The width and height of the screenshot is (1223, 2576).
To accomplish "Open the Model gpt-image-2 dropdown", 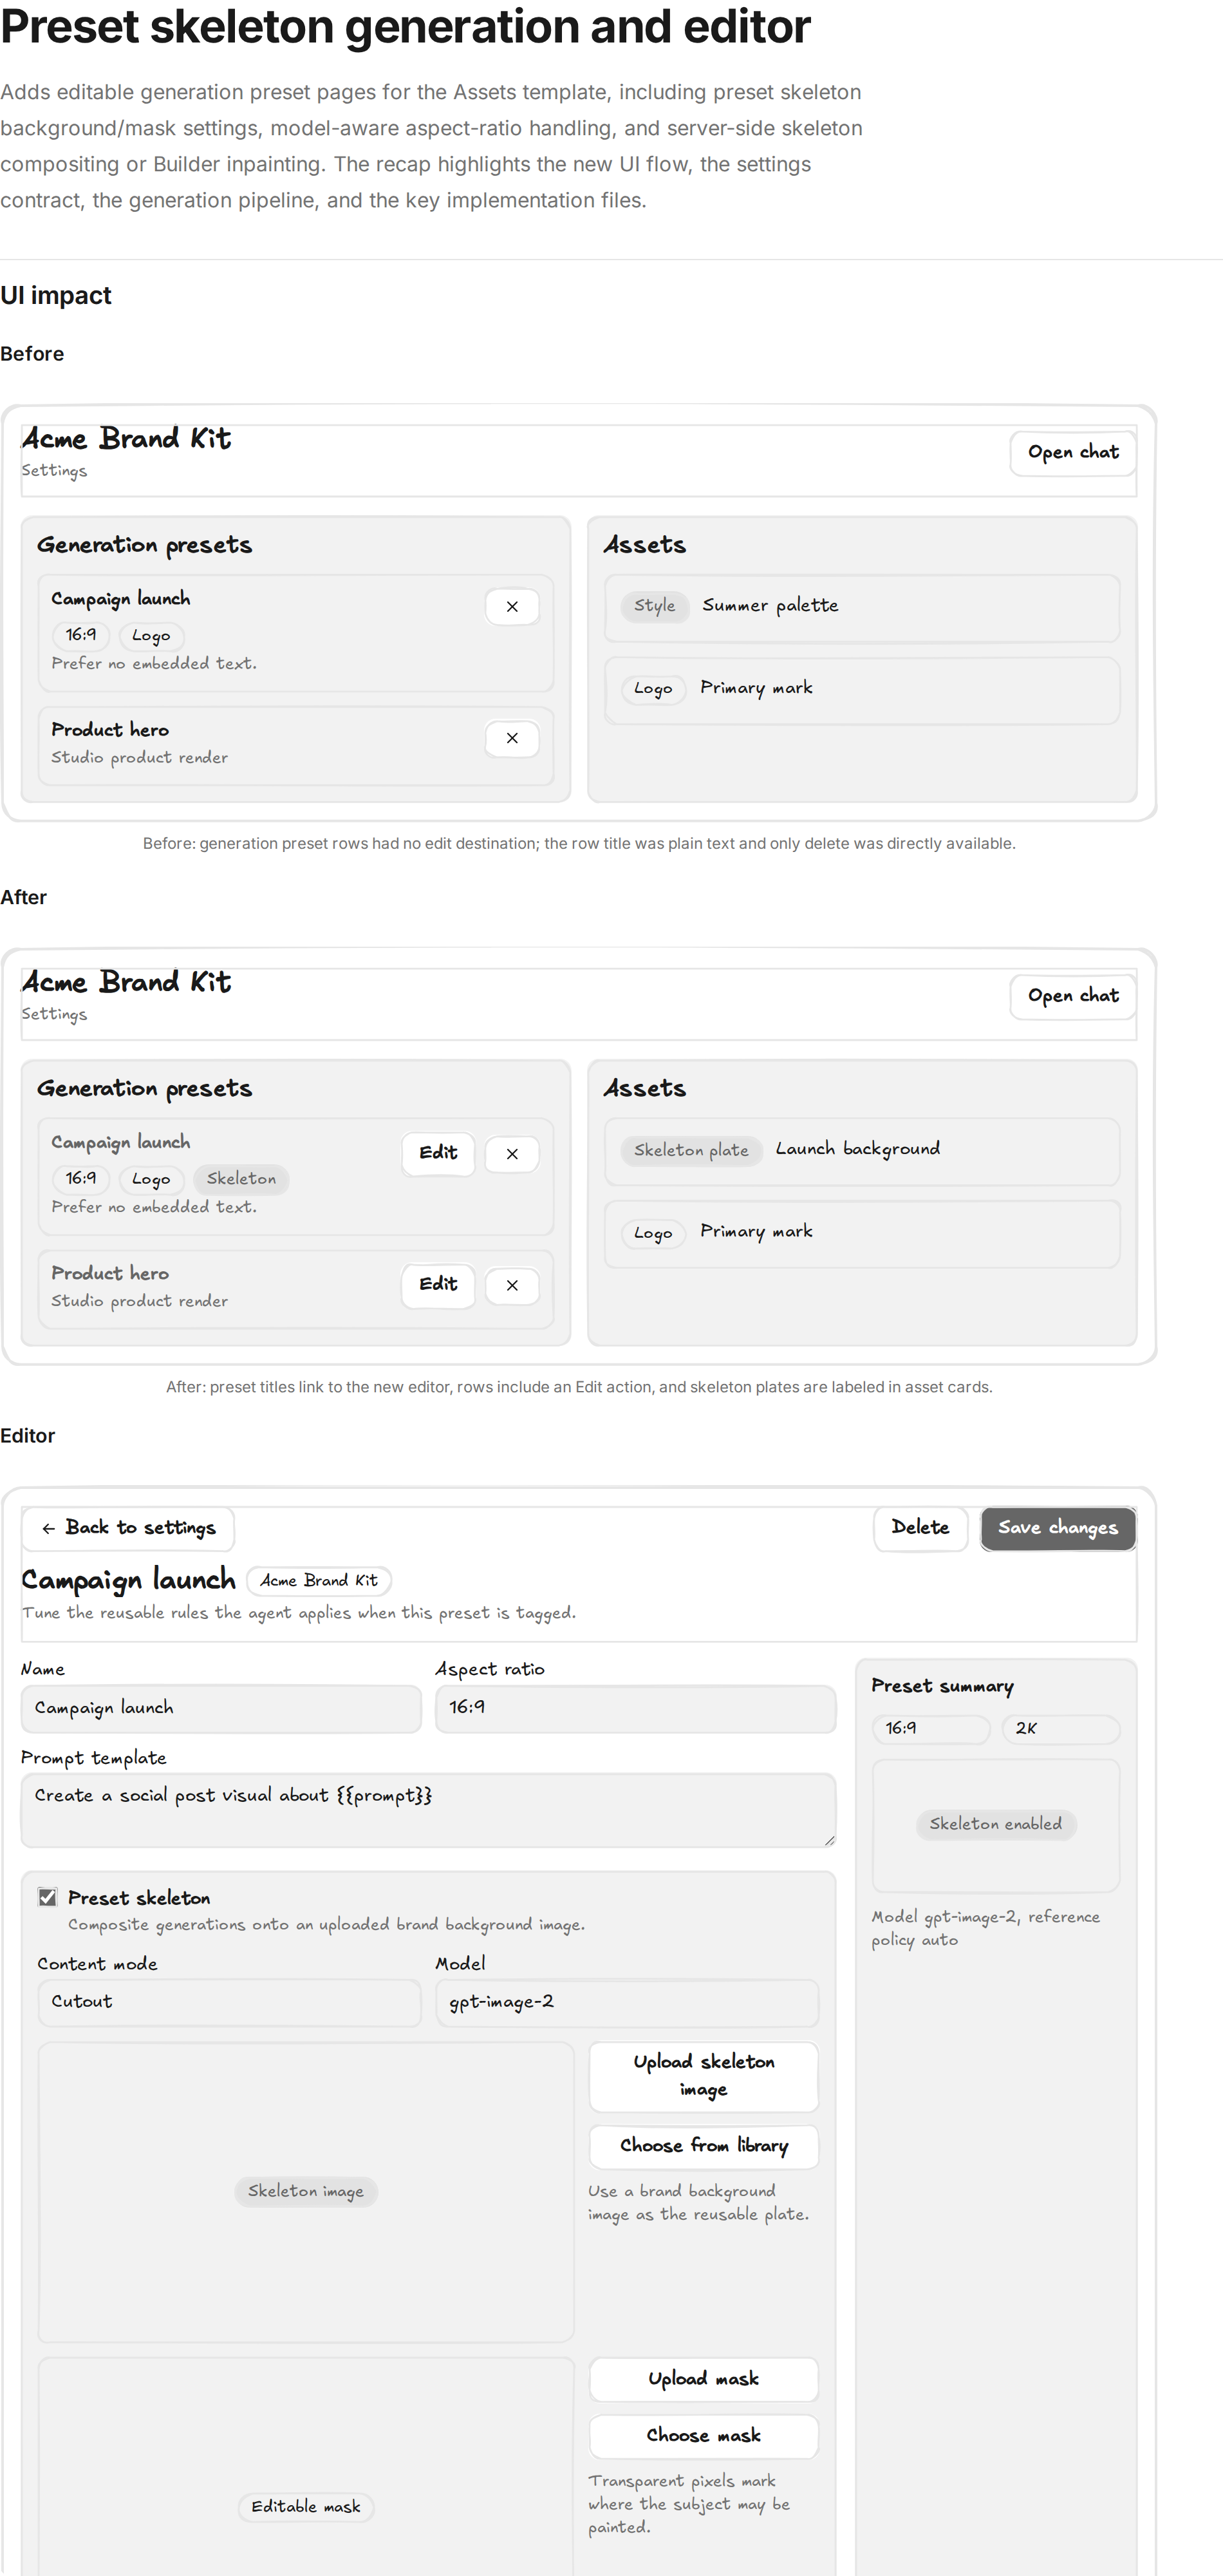I will click(x=626, y=2002).
